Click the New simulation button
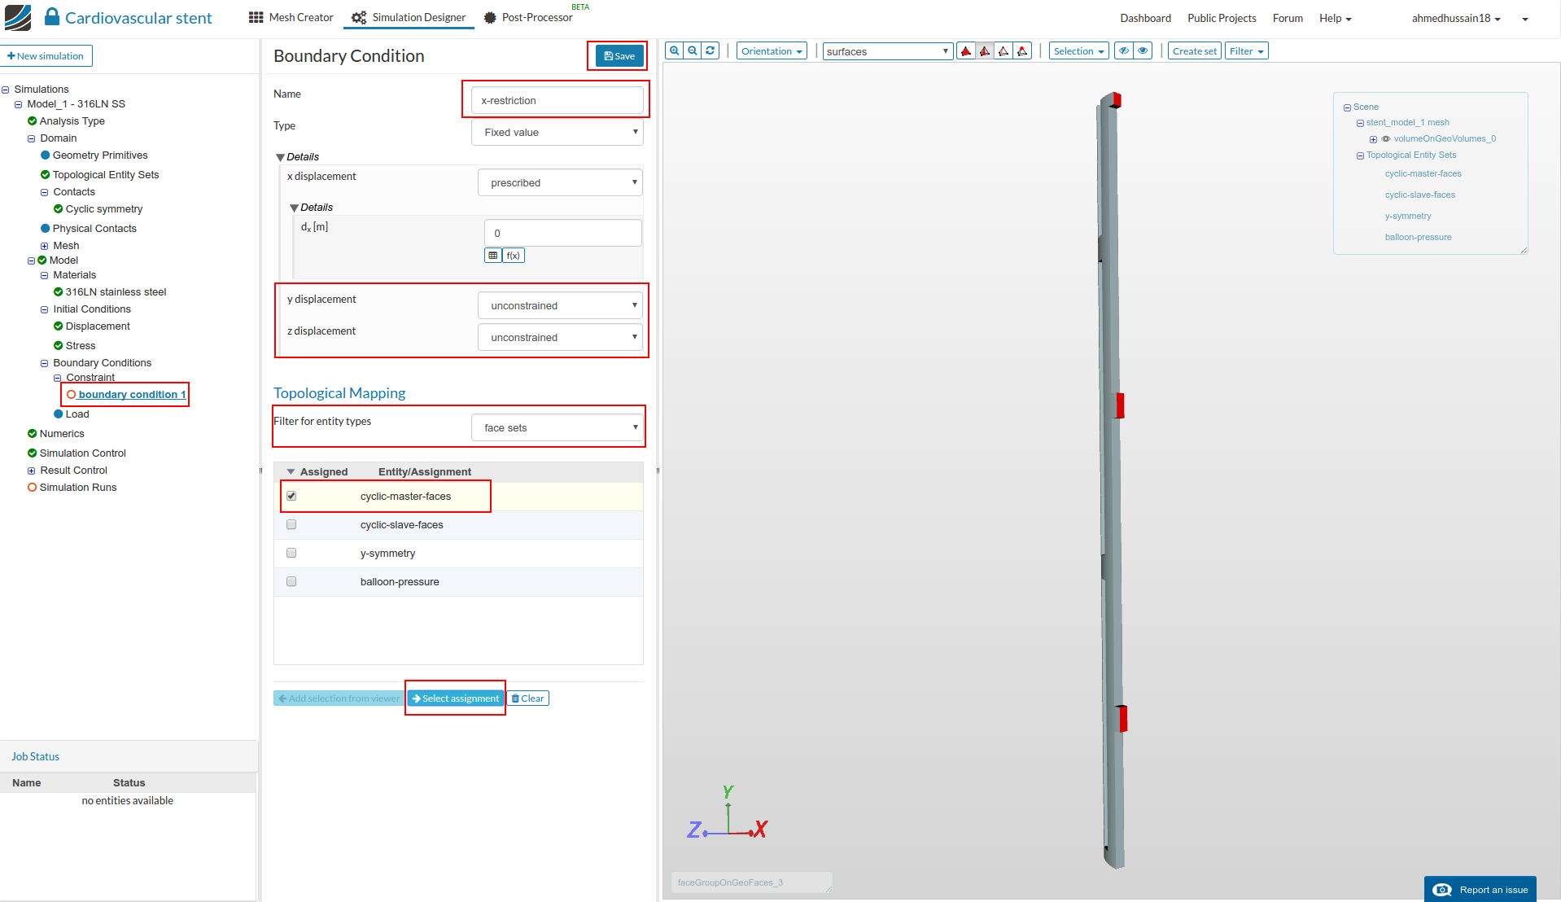The width and height of the screenshot is (1561, 902). click(x=46, y=56)
